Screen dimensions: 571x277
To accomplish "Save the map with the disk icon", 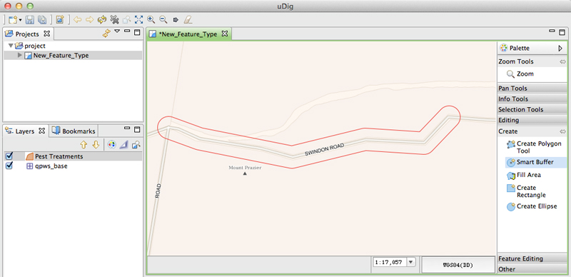I will pos(29,19).
